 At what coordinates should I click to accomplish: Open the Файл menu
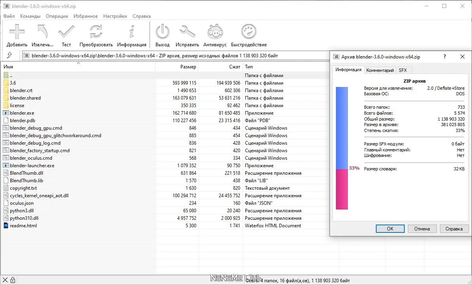[9, 16]
